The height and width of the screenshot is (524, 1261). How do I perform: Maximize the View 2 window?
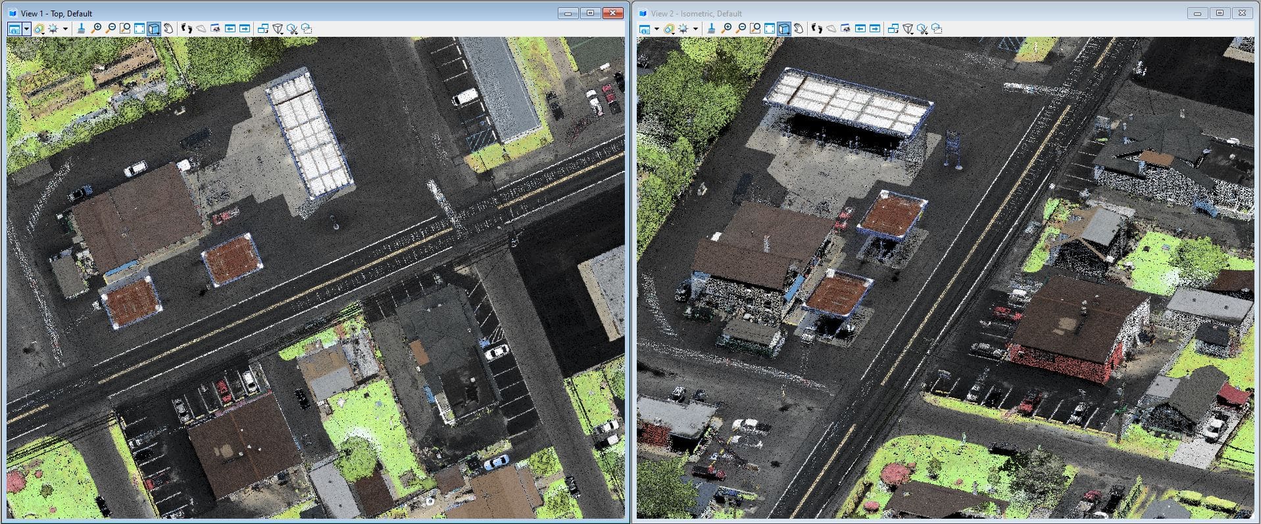(1220, 13)
